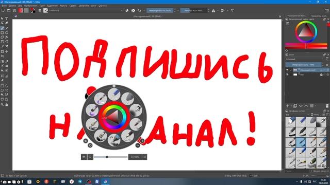330x185 pixels.
Task: Save the document via toolbar icon
Action: 14,10
